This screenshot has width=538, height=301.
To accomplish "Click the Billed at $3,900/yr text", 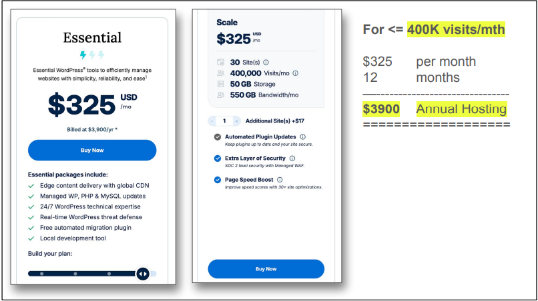I will (x=92, y=130).
